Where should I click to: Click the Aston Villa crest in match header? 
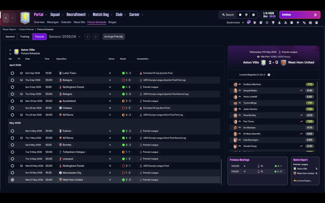(x=264, y=63)
